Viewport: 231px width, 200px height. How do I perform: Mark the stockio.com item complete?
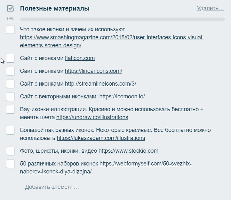pos(11,151)
